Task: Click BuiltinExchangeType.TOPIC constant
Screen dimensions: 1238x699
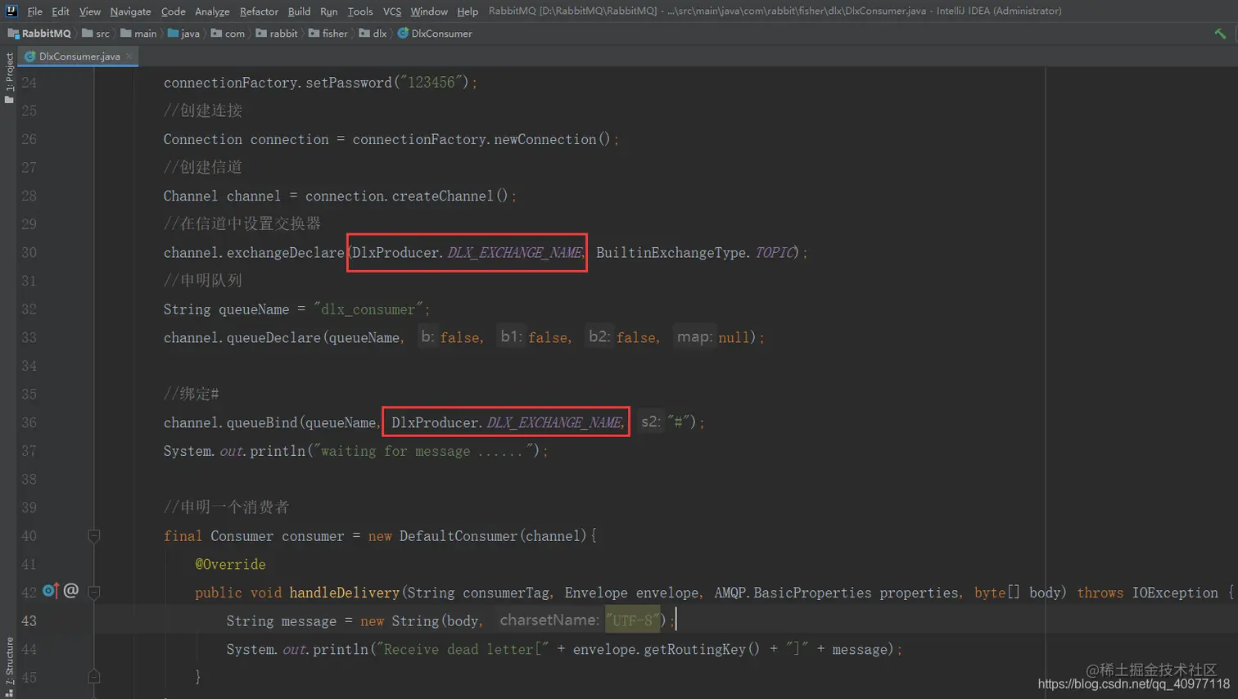Action: click(695, 252)
